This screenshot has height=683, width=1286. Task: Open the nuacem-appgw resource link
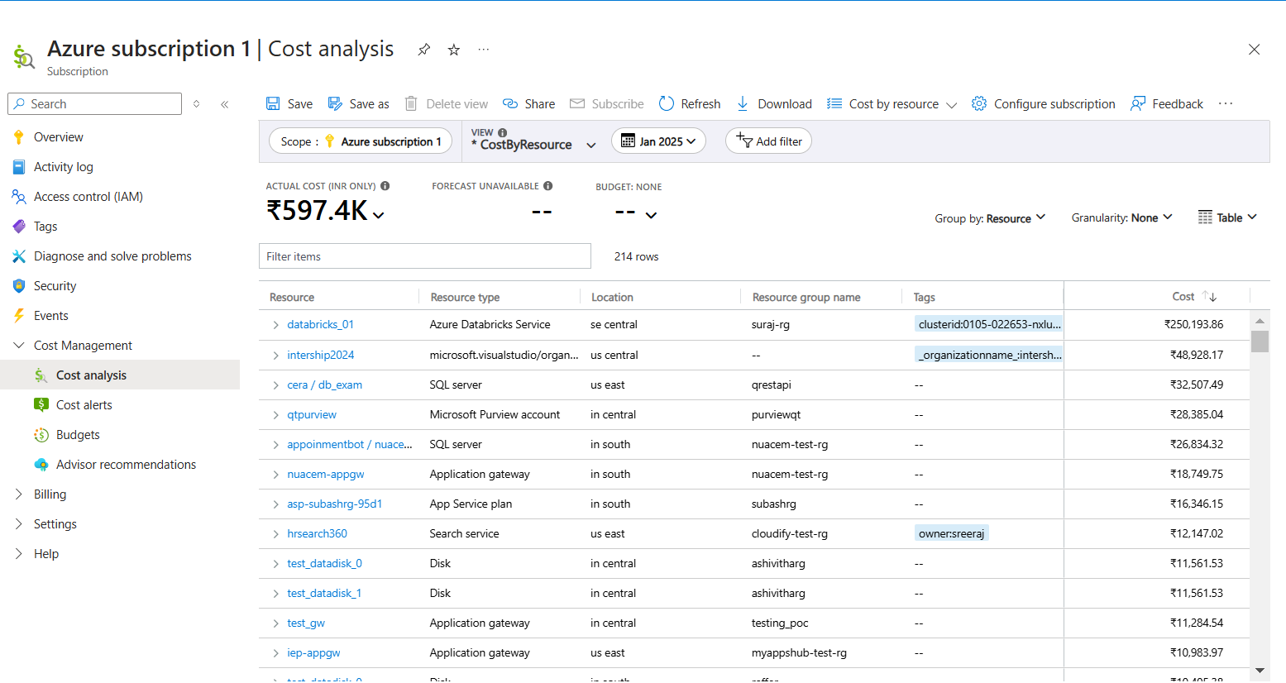coord(326,474)
